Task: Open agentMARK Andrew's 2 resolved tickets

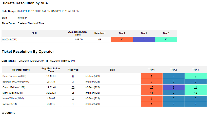Action: [73, 82]
